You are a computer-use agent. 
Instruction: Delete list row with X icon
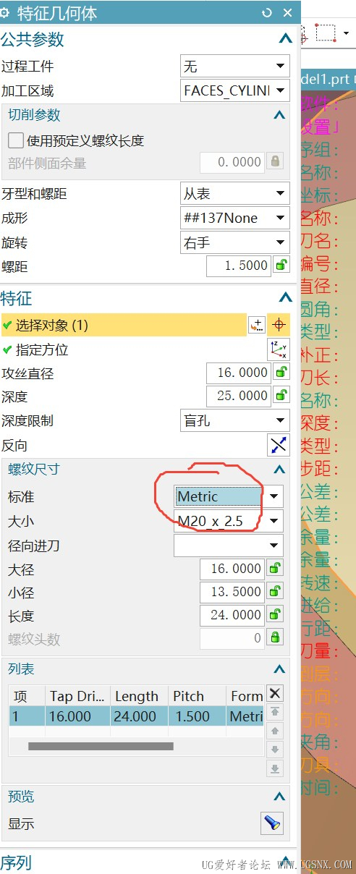click(x=275, y=694)
